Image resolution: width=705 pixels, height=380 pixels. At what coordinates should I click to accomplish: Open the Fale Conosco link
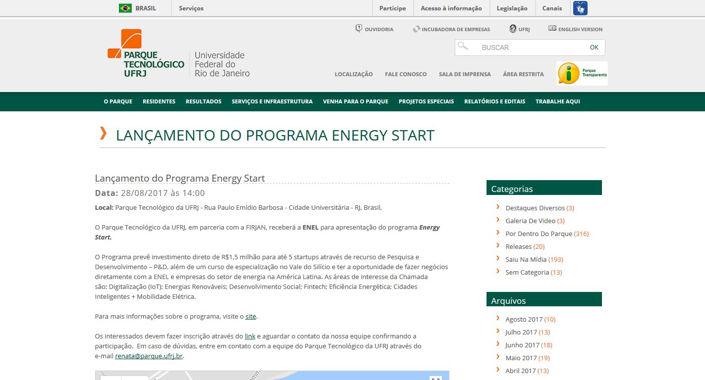(406, 74)
